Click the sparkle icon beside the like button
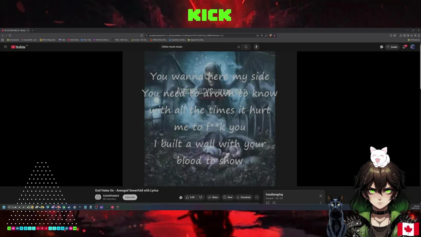The width and height of the screenshot is (421, 237). pos(181,197)
